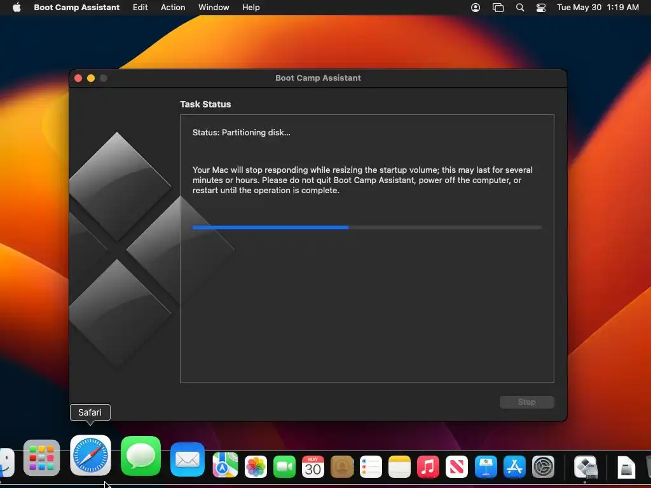Minimize the Boot Camp Assistant window
Viewport: 651px width, 488px height.
tap(91, 78)
